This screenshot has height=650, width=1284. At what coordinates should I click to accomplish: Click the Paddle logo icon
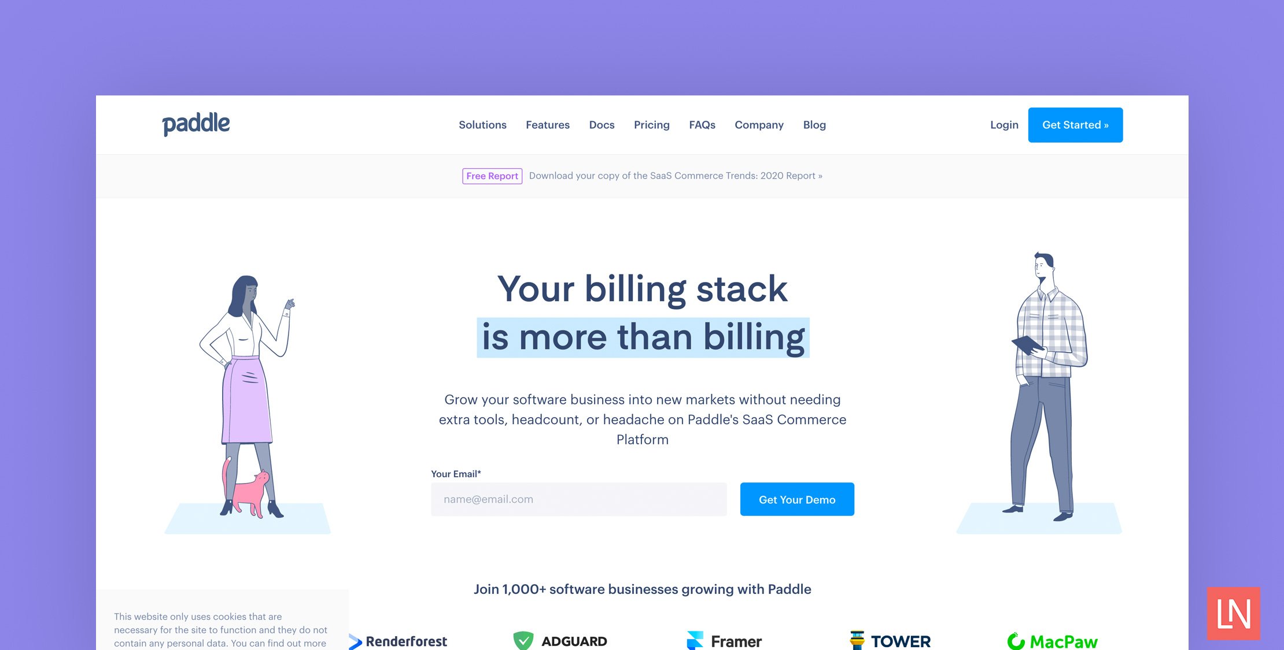click(194, 124)
